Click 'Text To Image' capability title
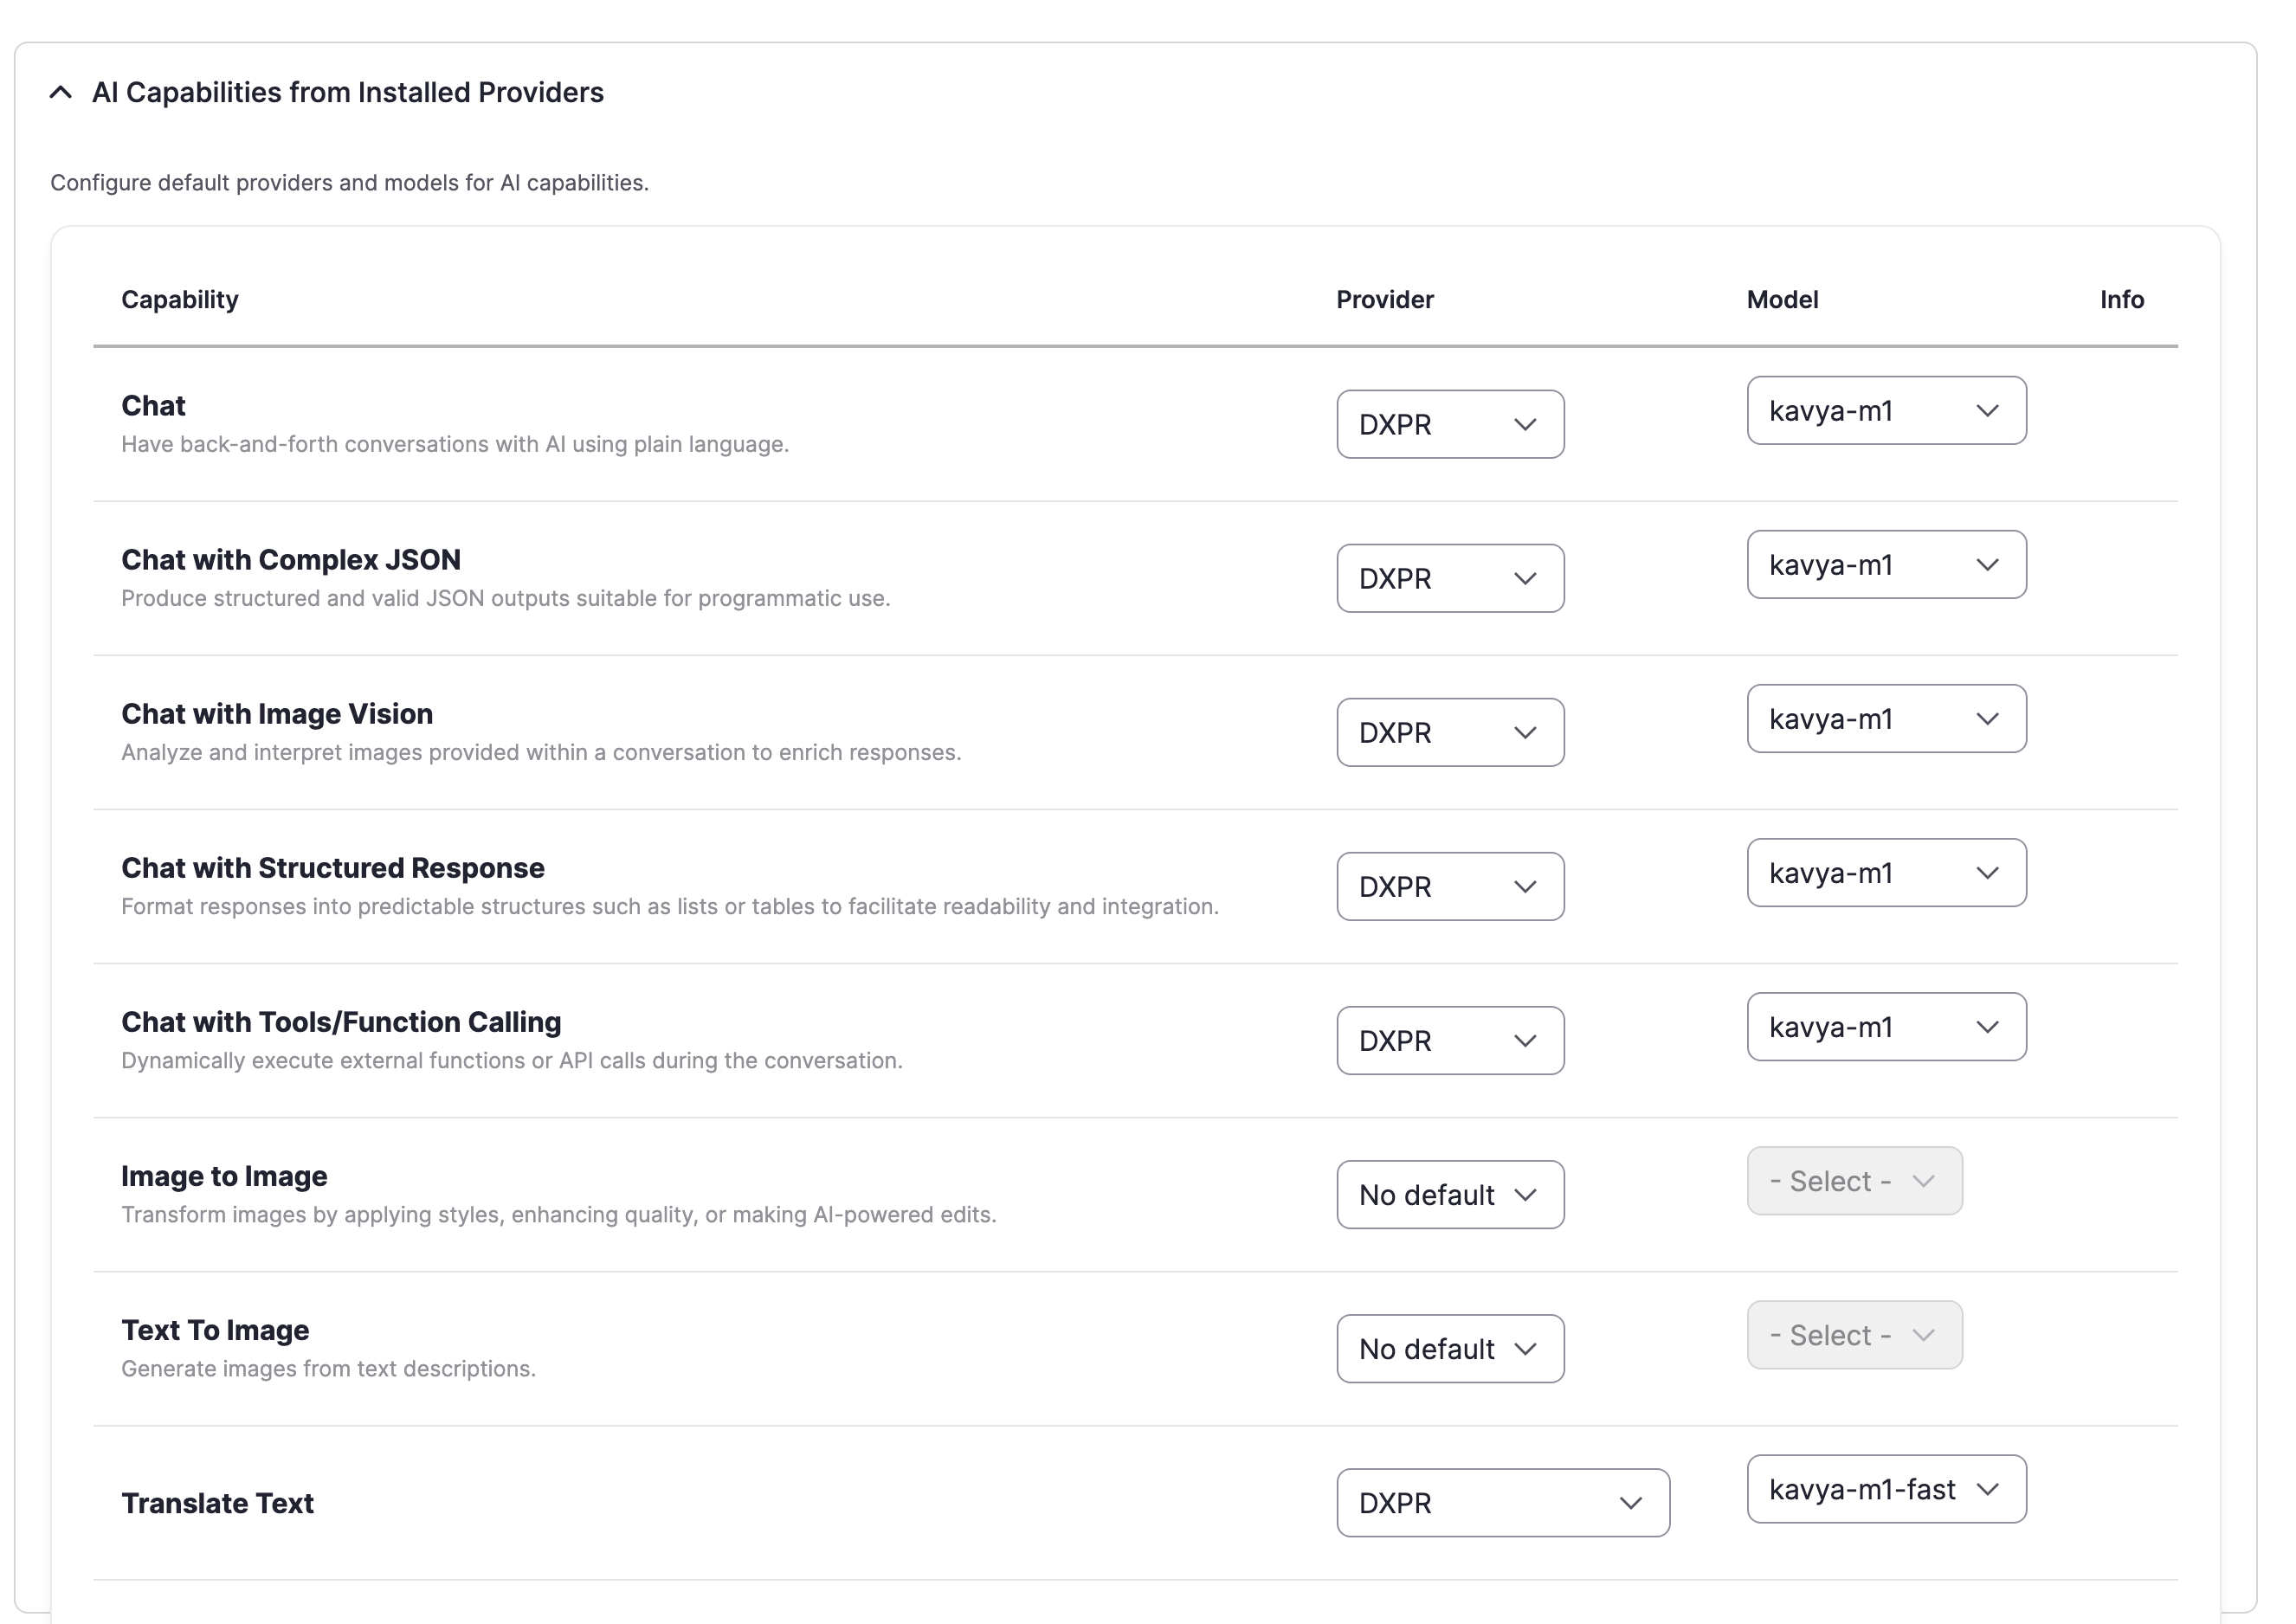Image resolution: width=2296 pixels, height=1624 pixels. 215,1330
